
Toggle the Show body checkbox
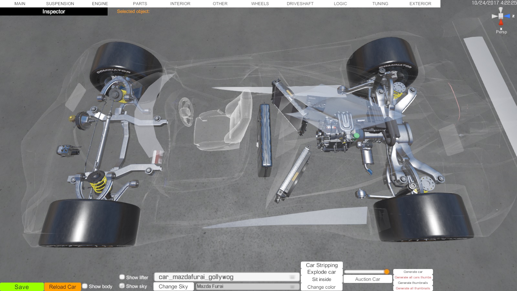(x=85, y=286)
